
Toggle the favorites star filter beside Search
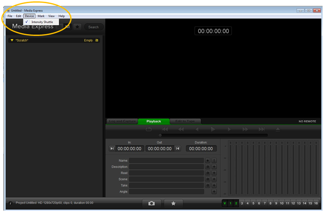[x=78, y=27]
